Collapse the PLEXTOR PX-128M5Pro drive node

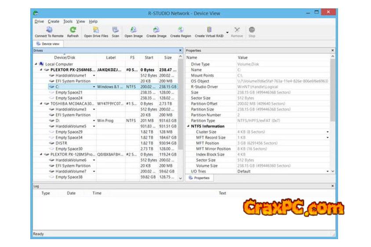point(41,155)
